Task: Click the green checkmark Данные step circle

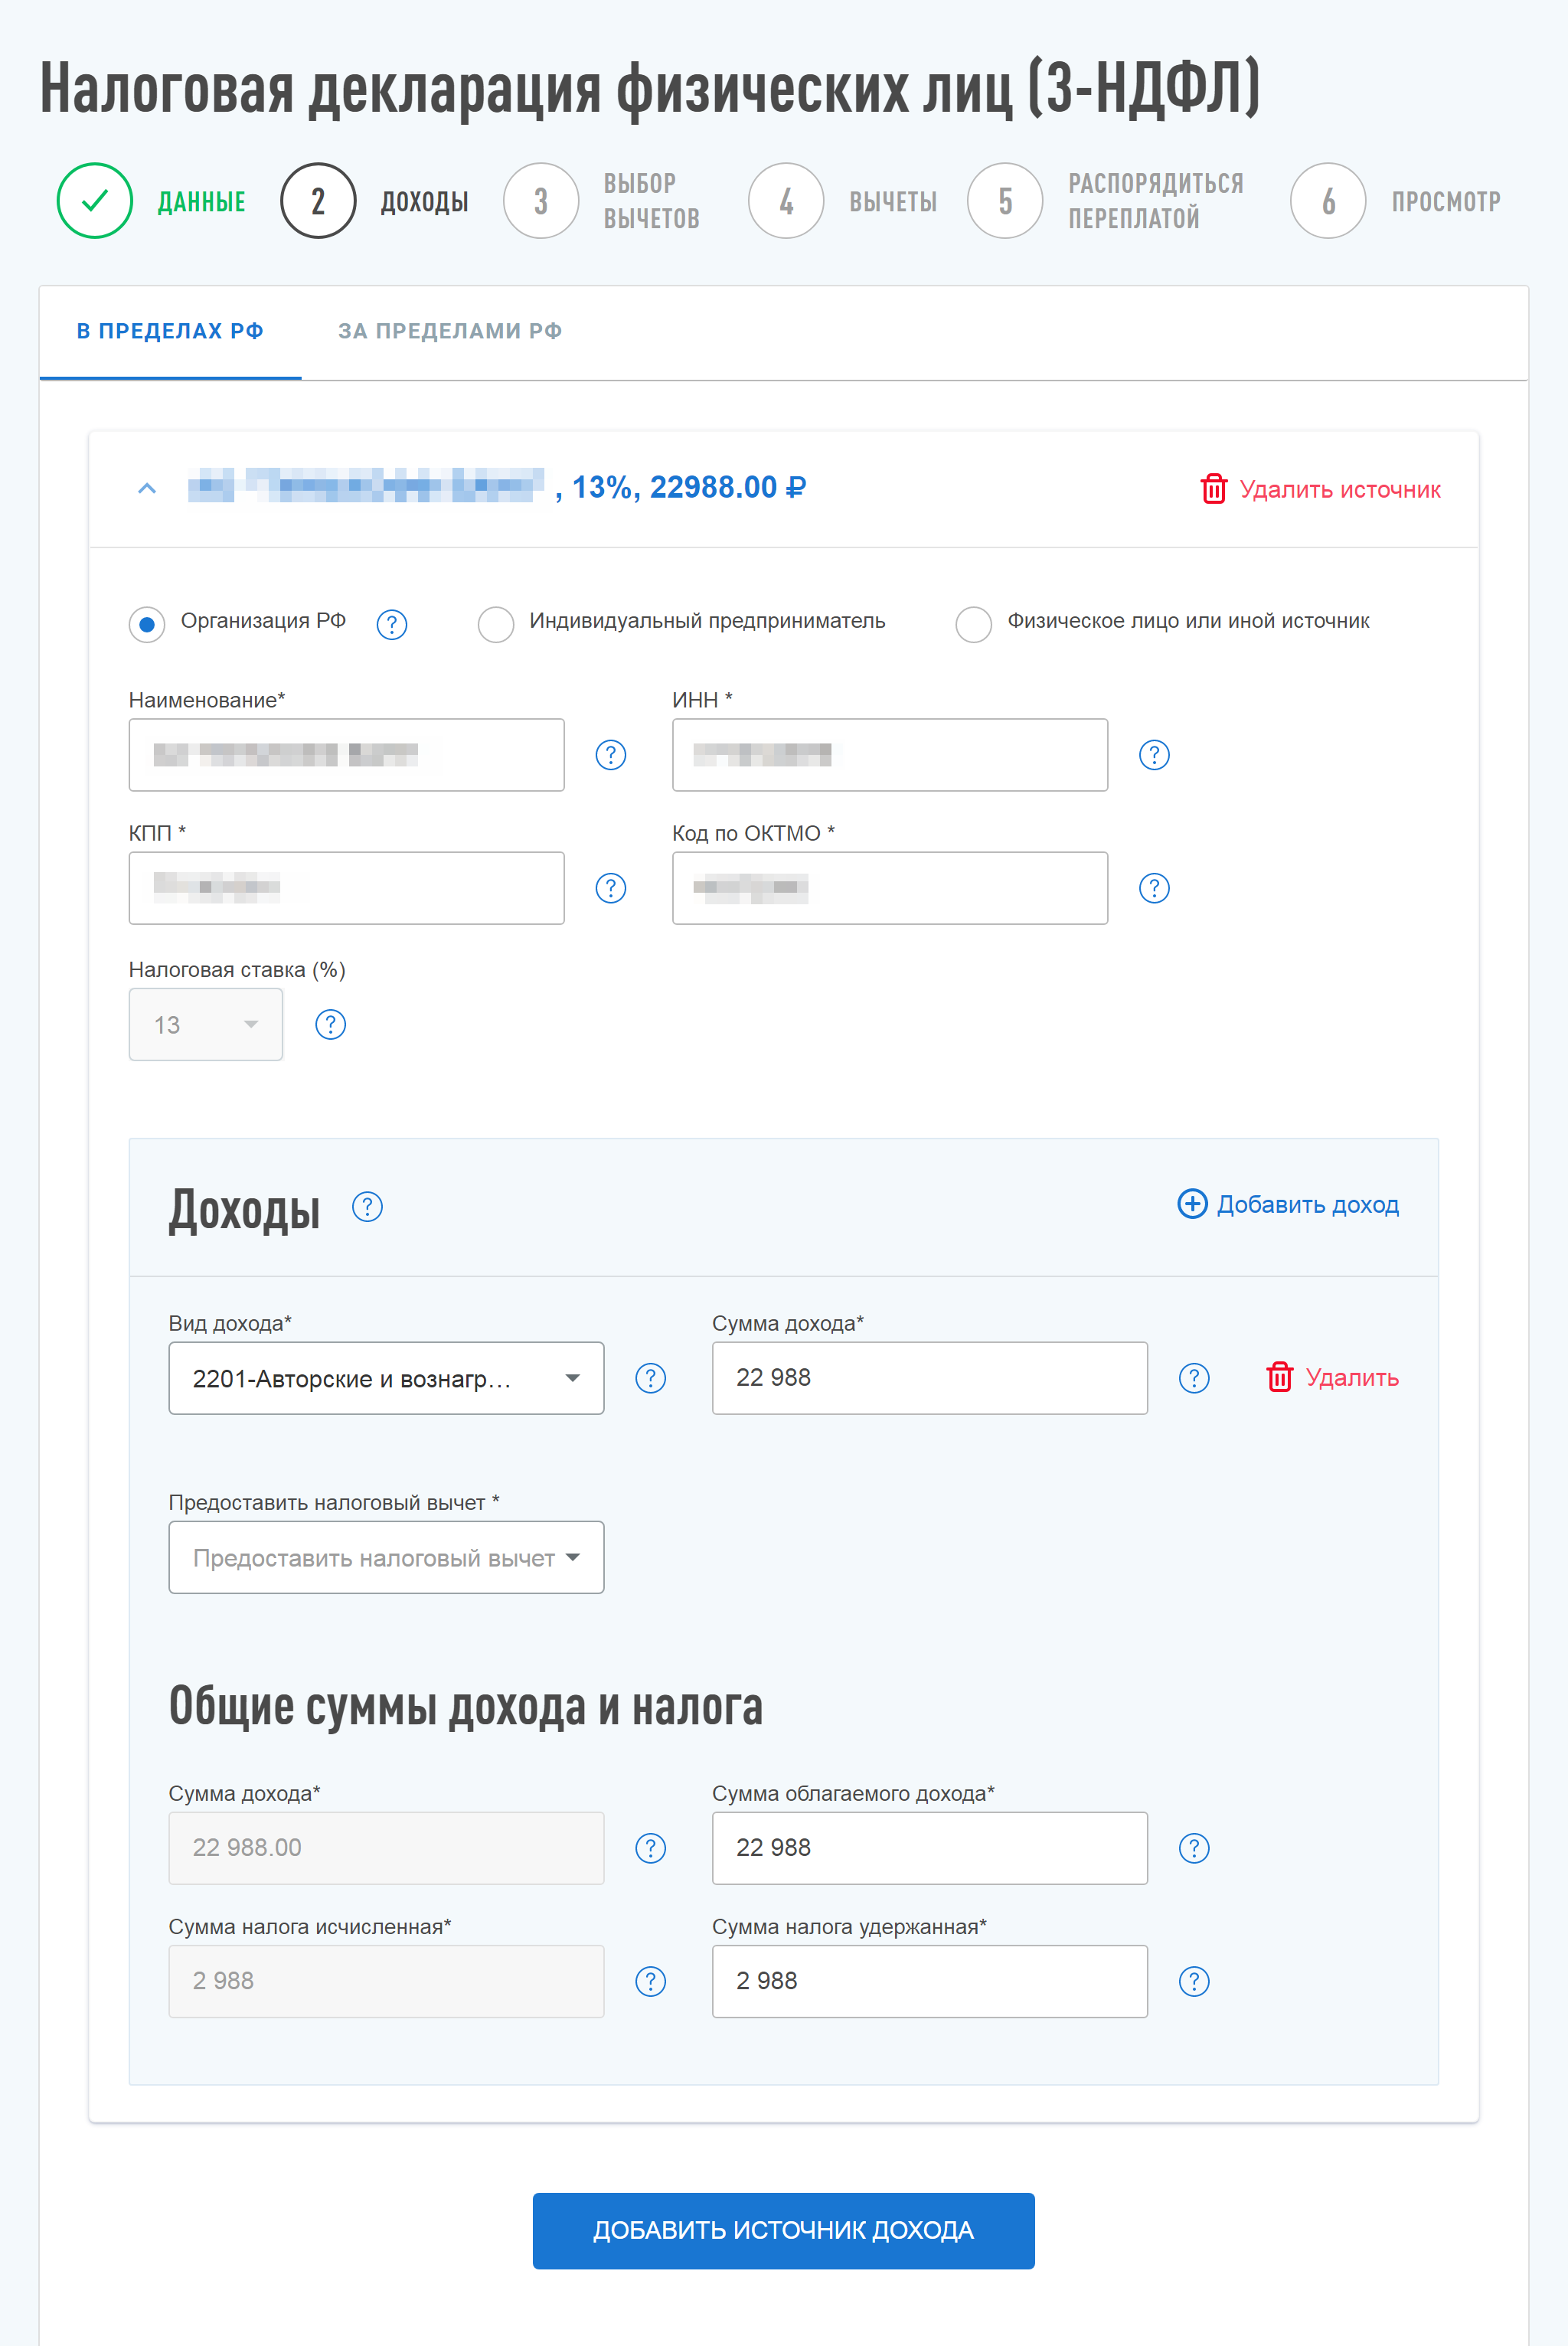Action: [x=95, y=201]
